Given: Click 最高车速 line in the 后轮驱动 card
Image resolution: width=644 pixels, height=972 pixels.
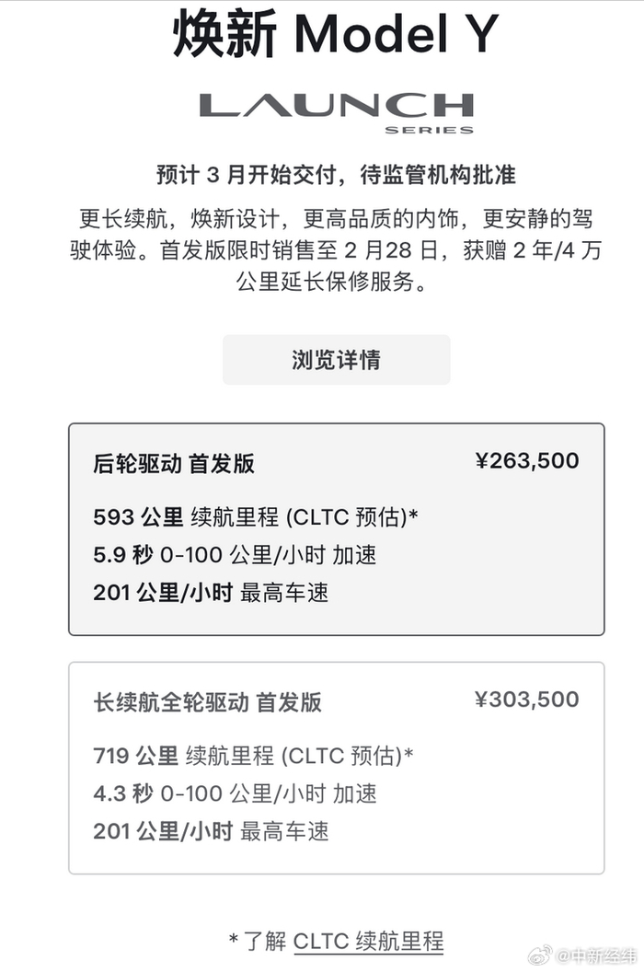Looking at the screenshot, I should point(211,593).
